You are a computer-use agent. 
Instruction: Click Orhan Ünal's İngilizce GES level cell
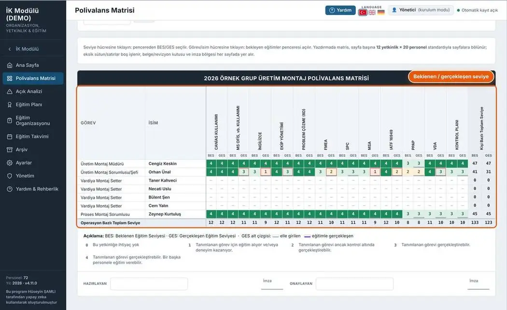pos(266,172)
